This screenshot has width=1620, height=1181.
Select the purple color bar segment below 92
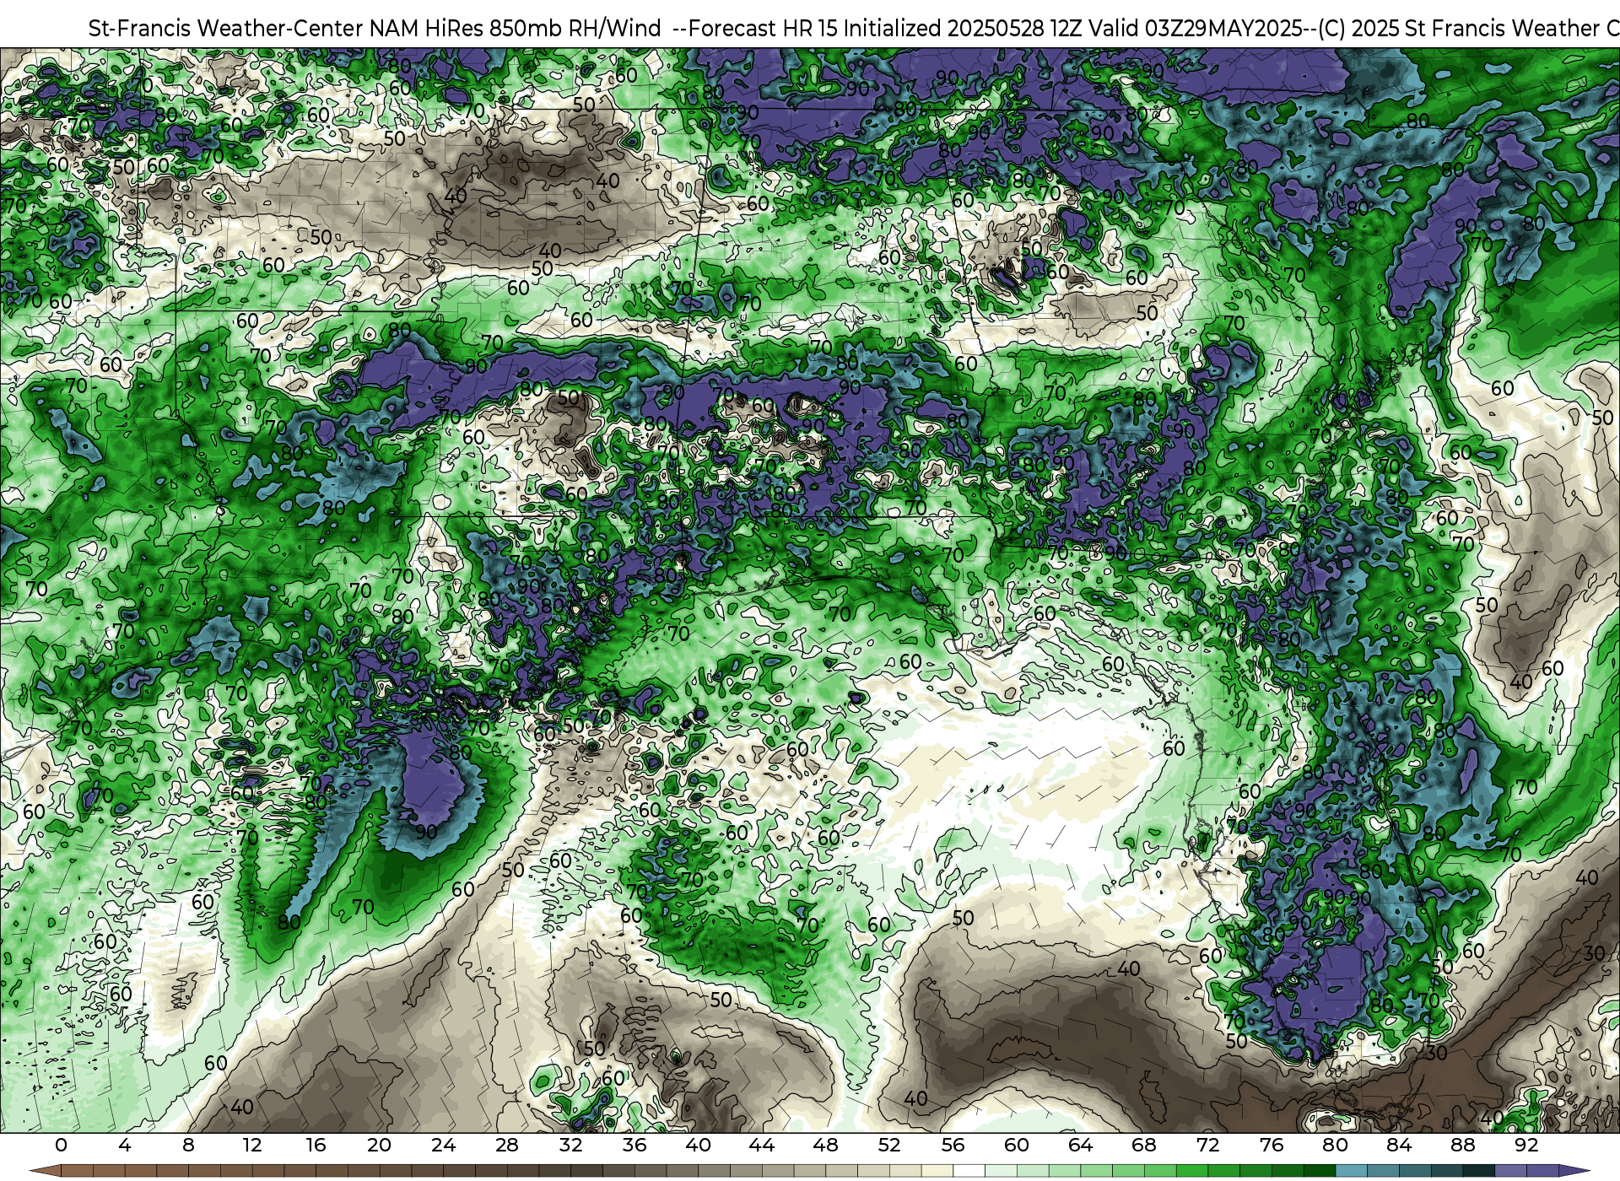point(1542,1171)
